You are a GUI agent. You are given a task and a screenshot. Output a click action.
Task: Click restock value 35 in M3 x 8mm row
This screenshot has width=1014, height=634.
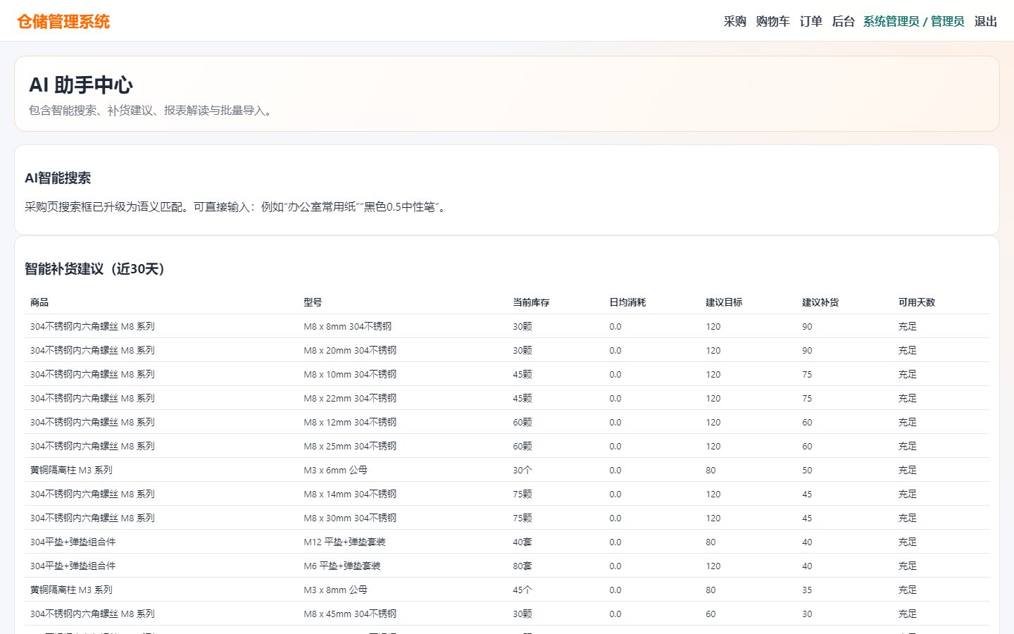[807, 590]
